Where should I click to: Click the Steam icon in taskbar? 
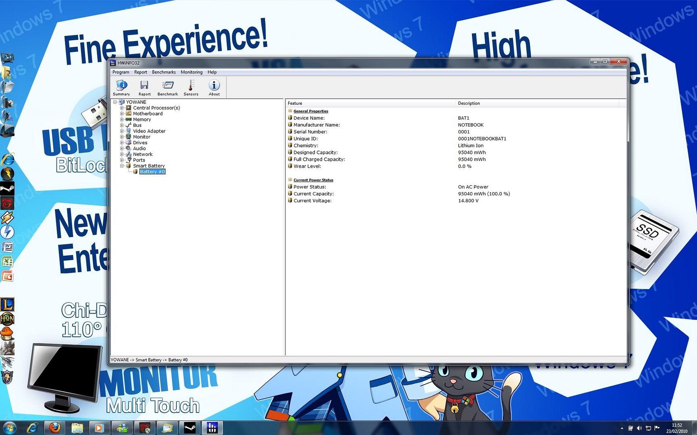coord(190,427)
